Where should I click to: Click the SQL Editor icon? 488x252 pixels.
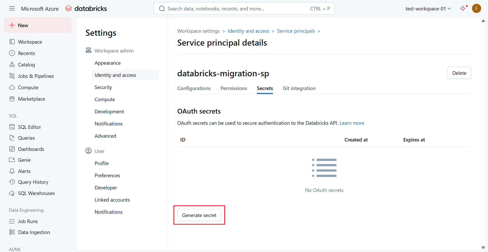pyautogui.click(x=12, y=127)
